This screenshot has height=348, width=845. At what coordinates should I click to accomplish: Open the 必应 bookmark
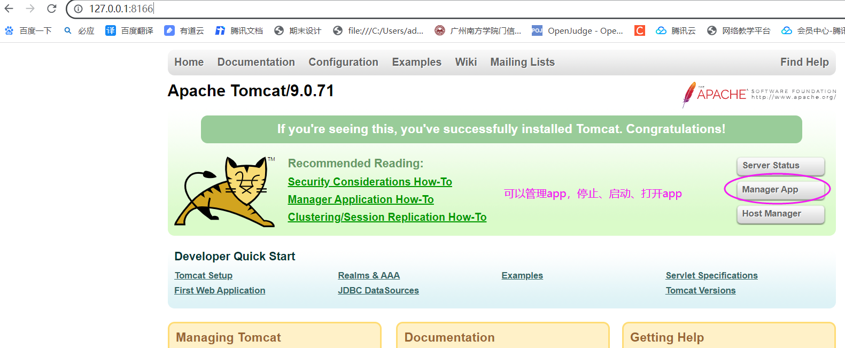(79, 30)
